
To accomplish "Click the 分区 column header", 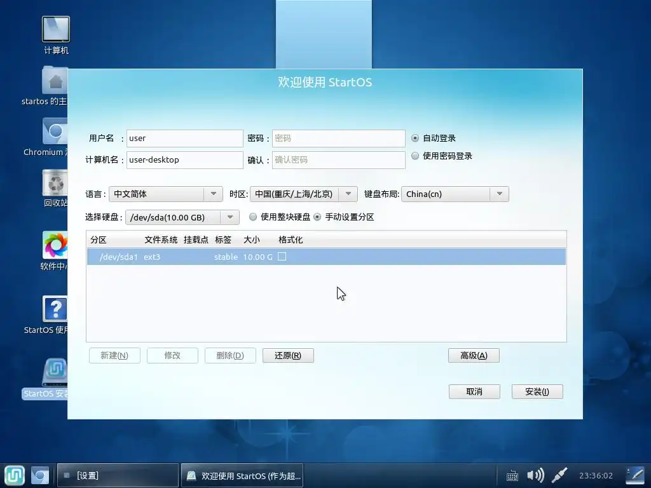I will 99,240.
